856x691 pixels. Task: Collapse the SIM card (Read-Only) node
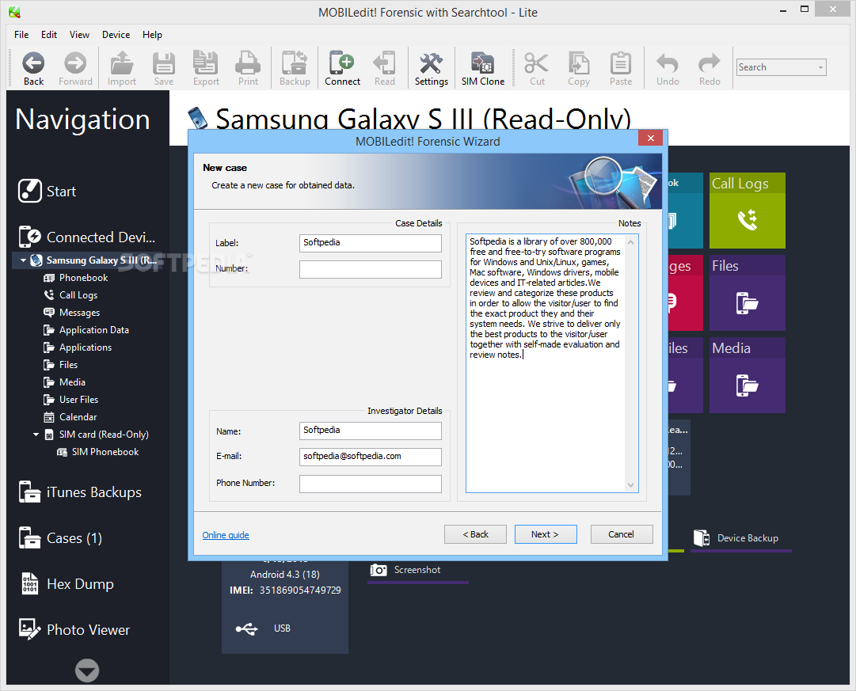(x=36, y=435)
